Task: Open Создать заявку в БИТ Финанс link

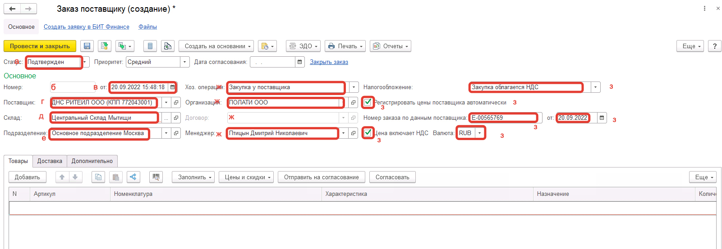Action: [87, 27]
